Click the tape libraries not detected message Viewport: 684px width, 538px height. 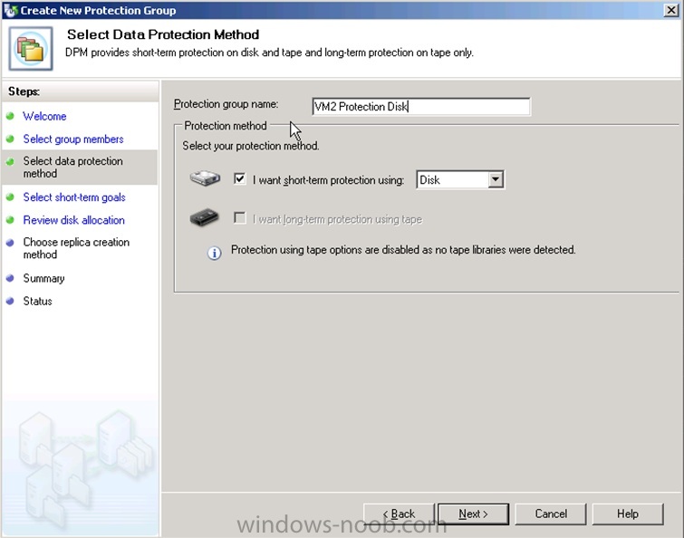[403, 250]
